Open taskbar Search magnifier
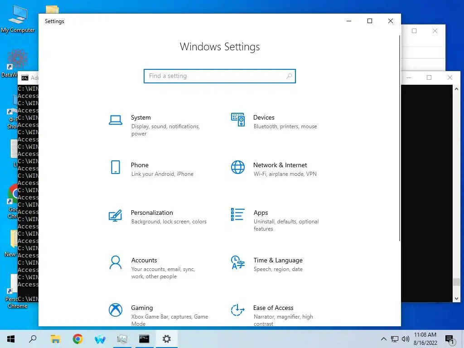The image size is (464, 348). point(33,339)
